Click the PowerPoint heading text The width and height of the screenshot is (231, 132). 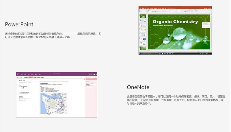(19, 24)
